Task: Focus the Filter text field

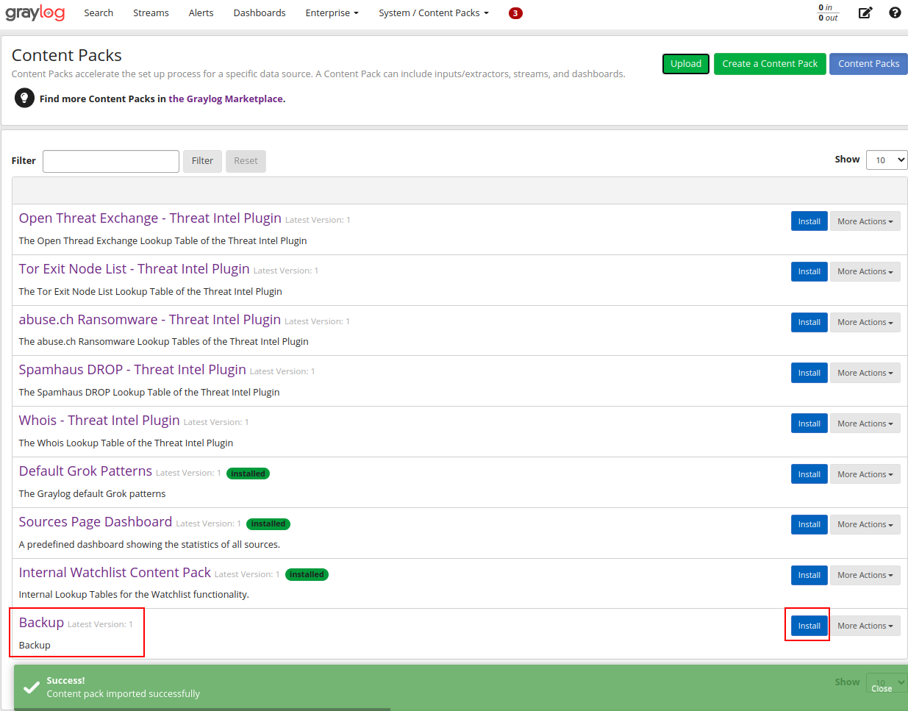Action: pos(111,161)
